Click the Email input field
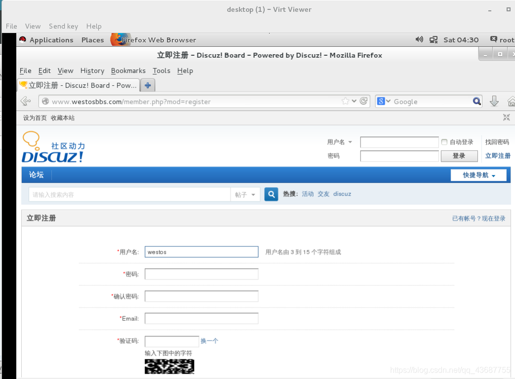The width and height of the screenshot is (515, 379). pos(201,319)
